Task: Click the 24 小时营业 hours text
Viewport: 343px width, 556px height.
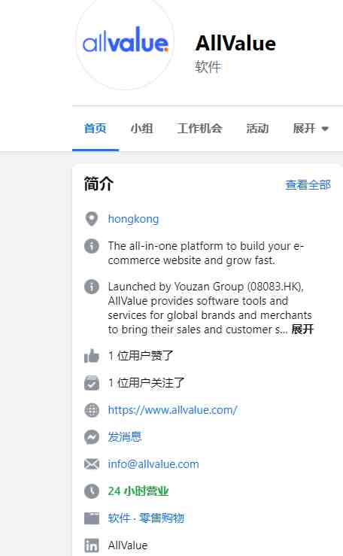Action: pos(138,491)
